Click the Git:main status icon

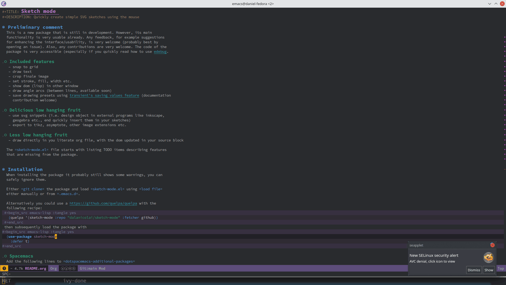[x=88, y=268]
